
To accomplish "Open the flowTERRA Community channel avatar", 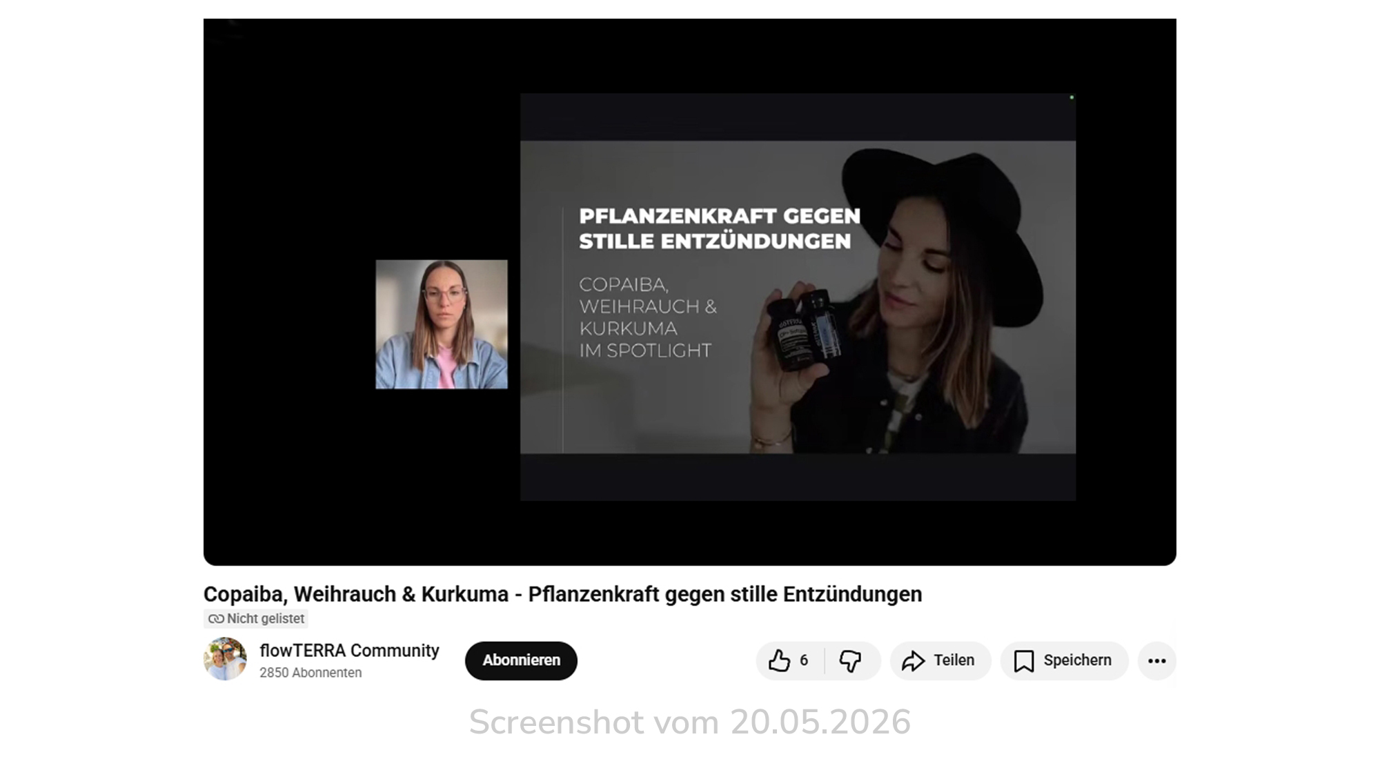I will pyautogui.click(x=225, y=659).
